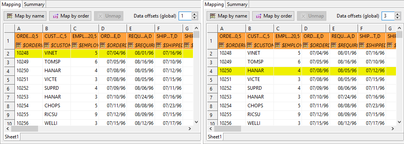
Task: Switch to Summary tab in left panel
Action: coord(34,4)
